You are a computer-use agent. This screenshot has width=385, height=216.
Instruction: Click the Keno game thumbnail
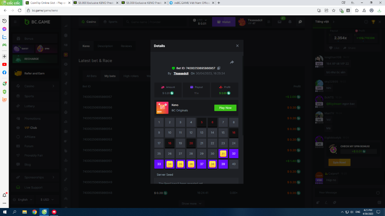click(x=162, y=108)
